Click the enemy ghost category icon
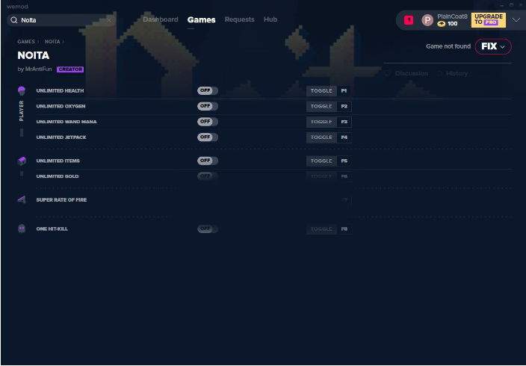Image resolution: width=526 pixels, height=366 pixels. [x=22, y=229]
